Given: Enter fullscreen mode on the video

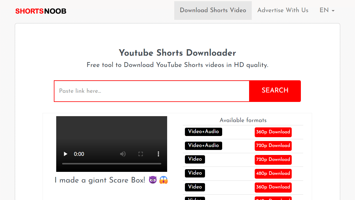Looking at the screenshot, I should 141,154.
